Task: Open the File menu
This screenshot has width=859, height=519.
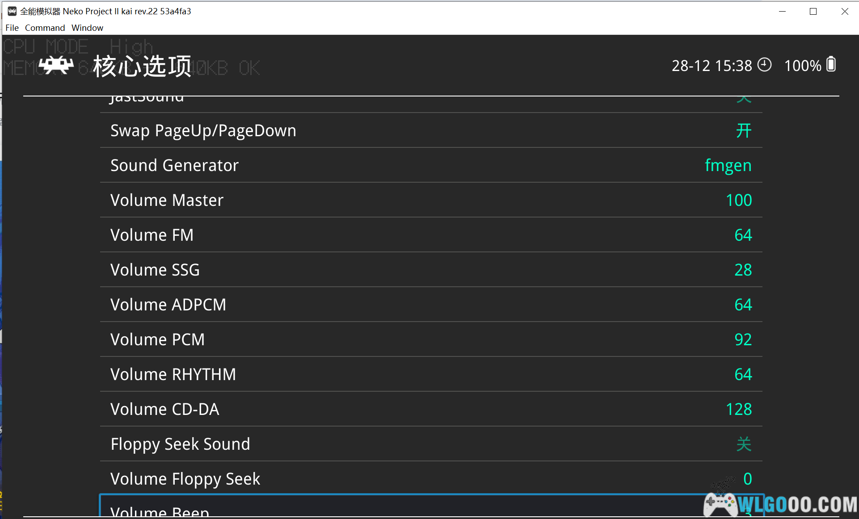Action: (12, 28)
